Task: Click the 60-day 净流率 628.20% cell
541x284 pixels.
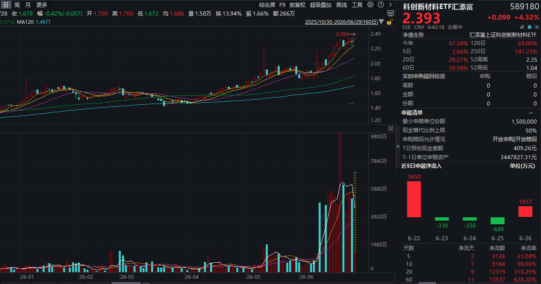Action: pyautogui.click(x=526, y=280)
